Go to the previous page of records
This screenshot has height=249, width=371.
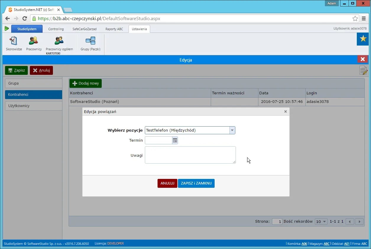click(350, 221)
